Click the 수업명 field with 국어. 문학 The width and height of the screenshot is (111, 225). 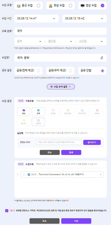coord(60,58)
